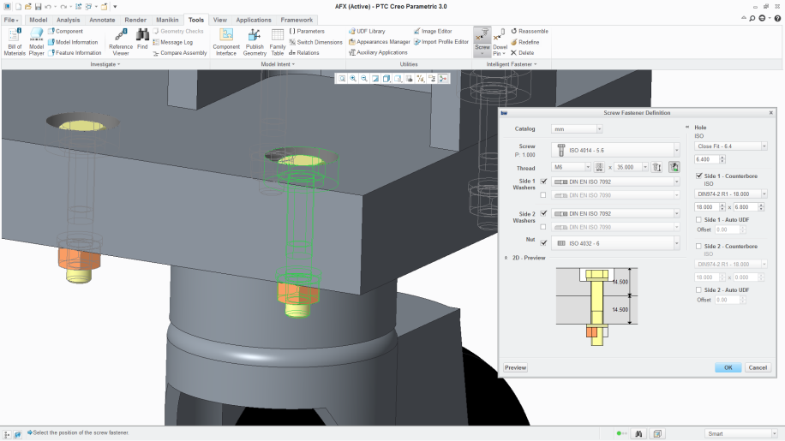The width and height of the screenshot is (785, 441).
Task: Click the Preview button
Action: tap(515, 367)
